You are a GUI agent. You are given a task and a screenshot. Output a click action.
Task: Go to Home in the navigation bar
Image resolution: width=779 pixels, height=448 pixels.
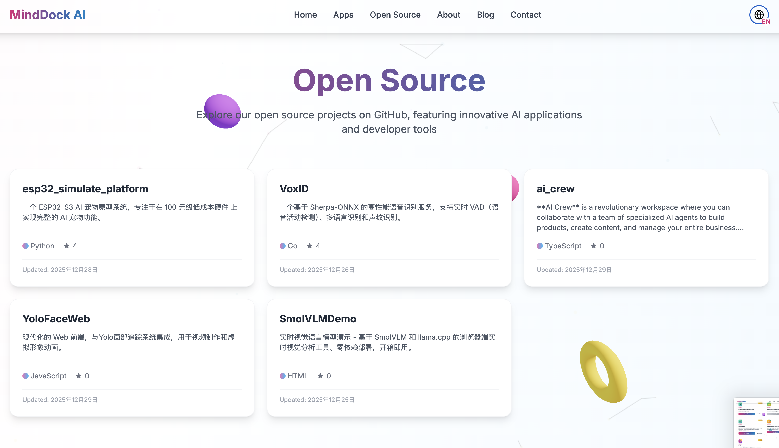[x=305, y=15]
